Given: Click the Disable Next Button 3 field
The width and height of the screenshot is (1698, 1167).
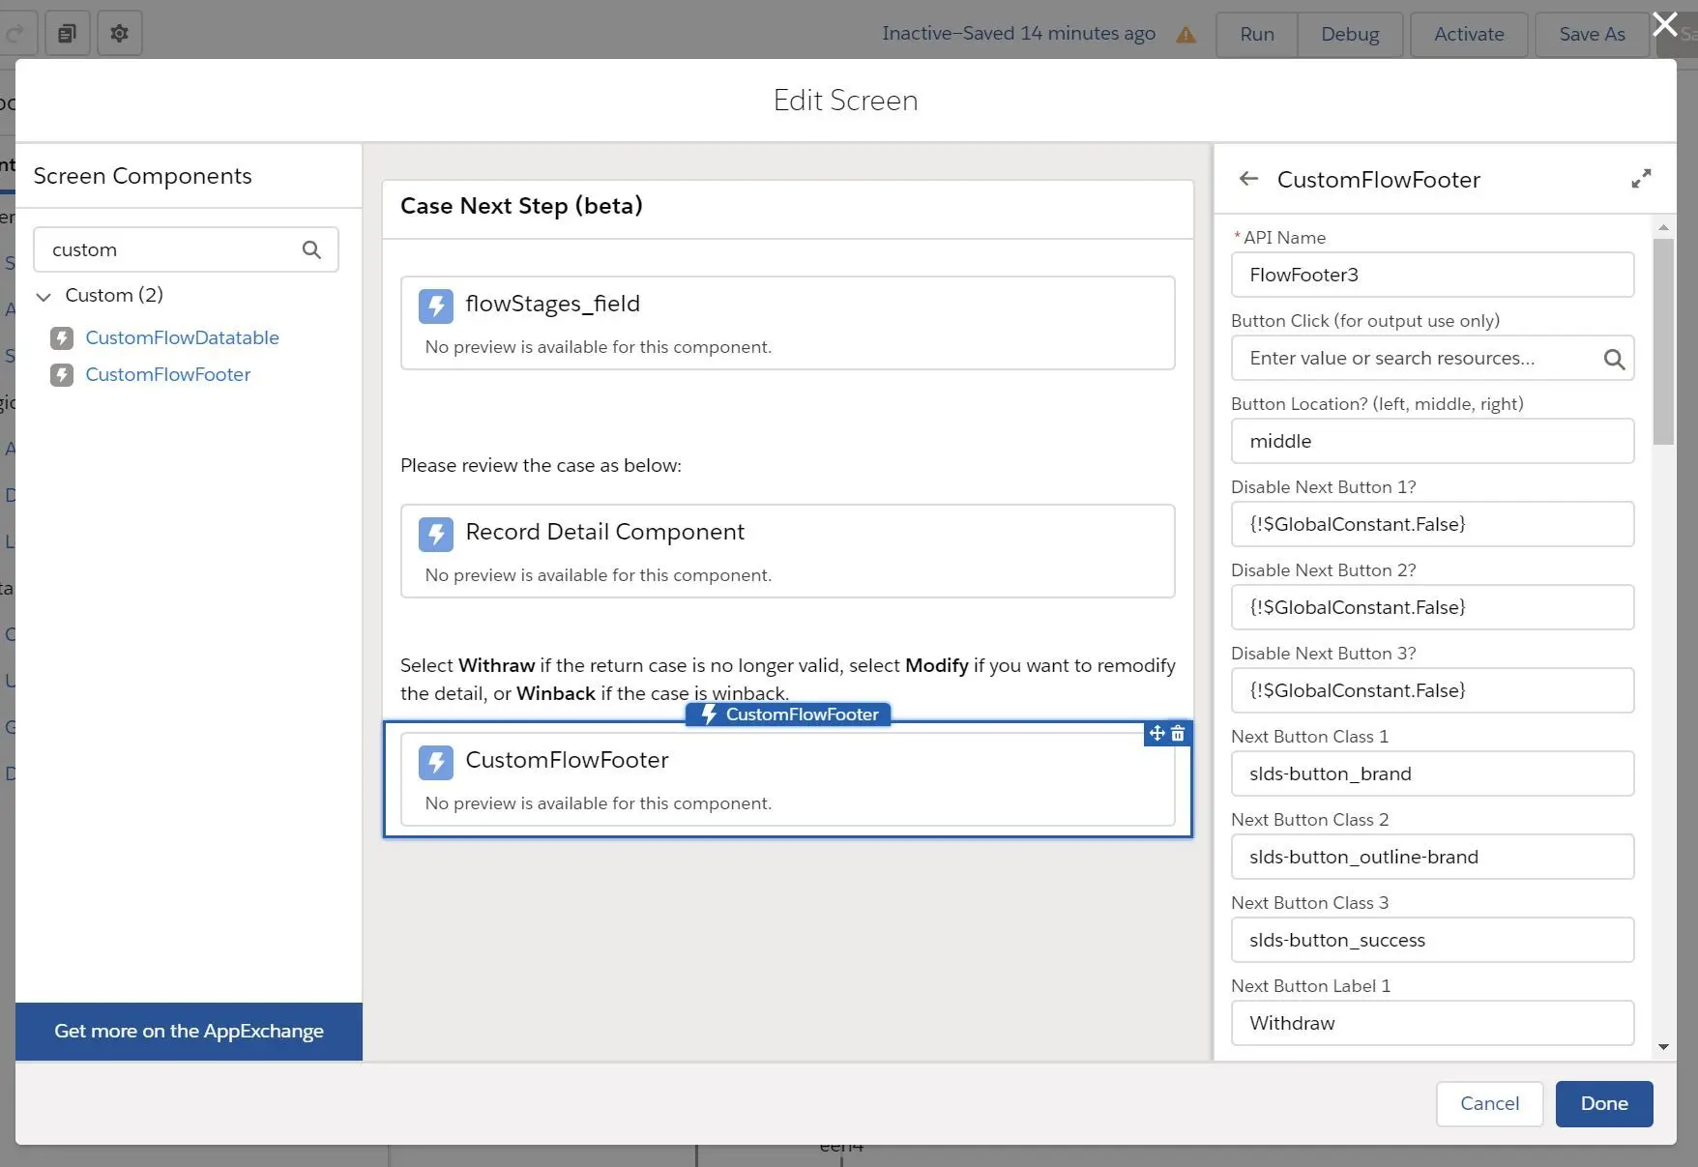Looking at the screenshot, I should pyautogui.click(x=1432, y=690).
